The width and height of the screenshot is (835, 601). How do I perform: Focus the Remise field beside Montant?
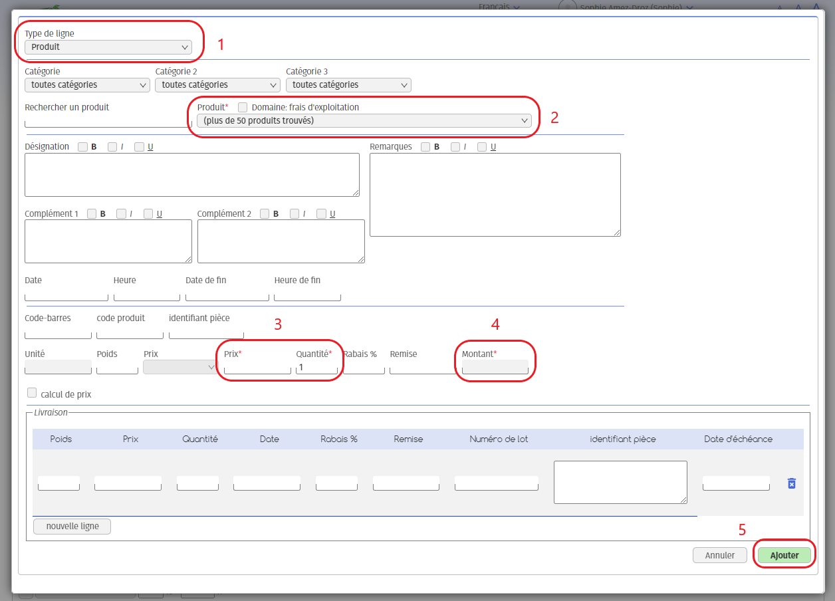click(x=423, y=367)
